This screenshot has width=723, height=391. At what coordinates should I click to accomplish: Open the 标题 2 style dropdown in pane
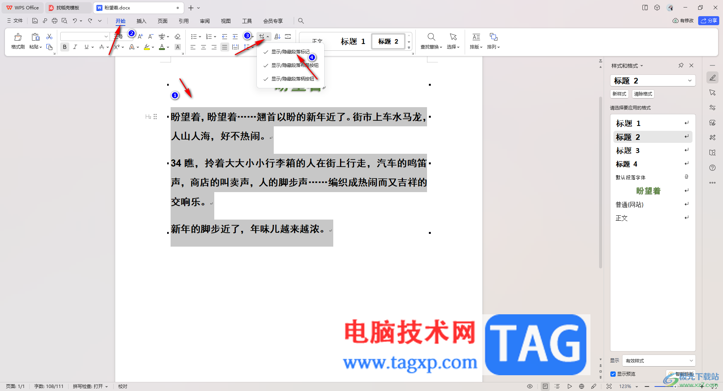pyautogui.click(x=690, y=80)
